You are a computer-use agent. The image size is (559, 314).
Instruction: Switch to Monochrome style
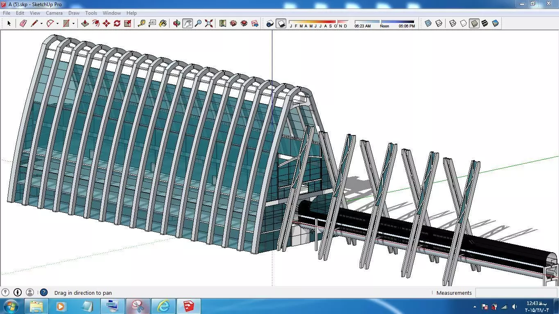(495, 23)
